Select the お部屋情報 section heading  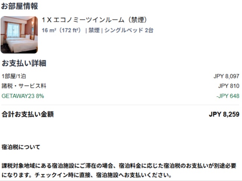click(x=19, y=6)
